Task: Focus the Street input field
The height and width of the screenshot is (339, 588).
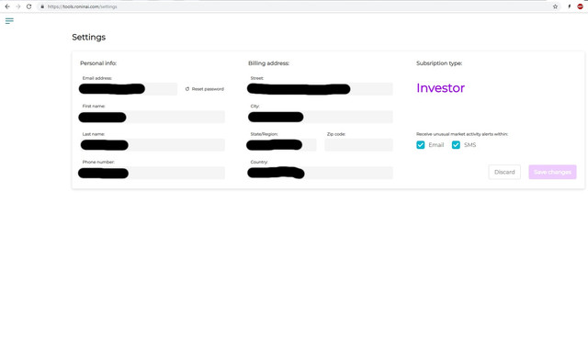Action: 320,89
